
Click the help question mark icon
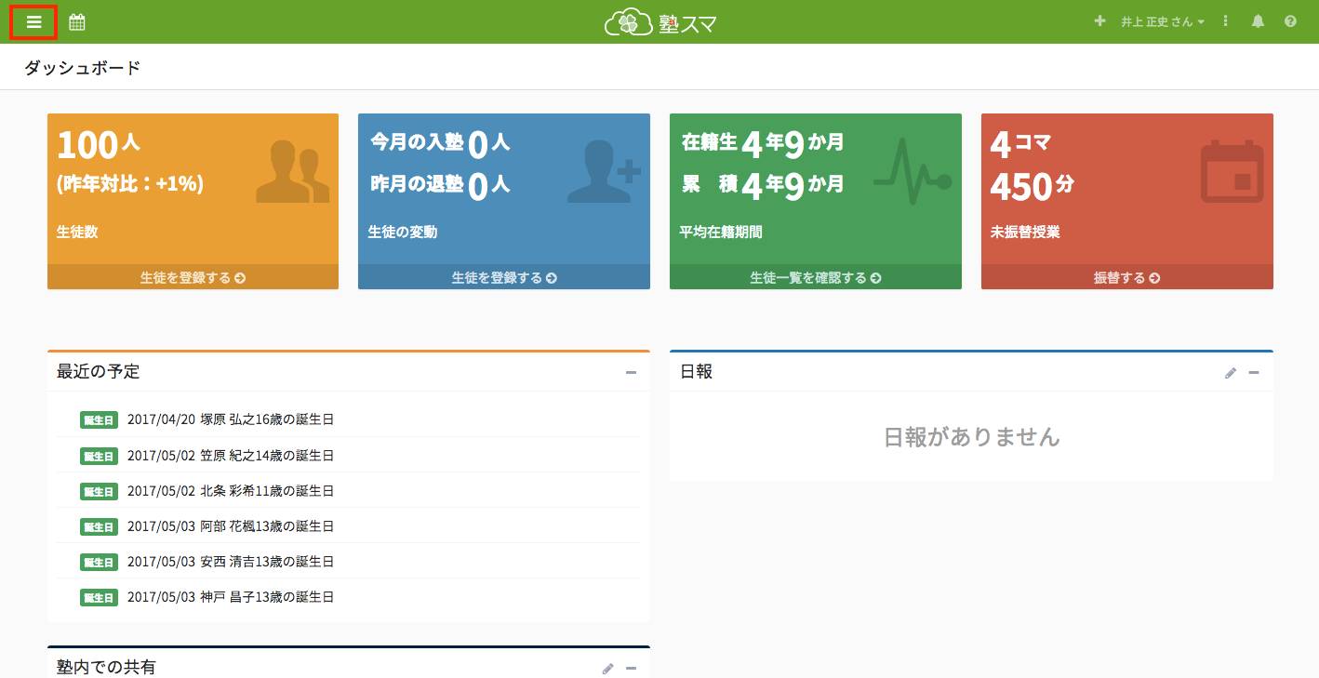(1290, 21)
